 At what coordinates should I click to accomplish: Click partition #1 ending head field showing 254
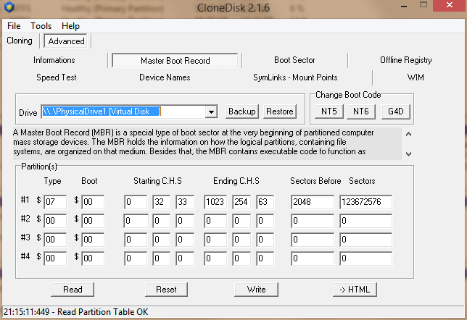coord(241,202)
